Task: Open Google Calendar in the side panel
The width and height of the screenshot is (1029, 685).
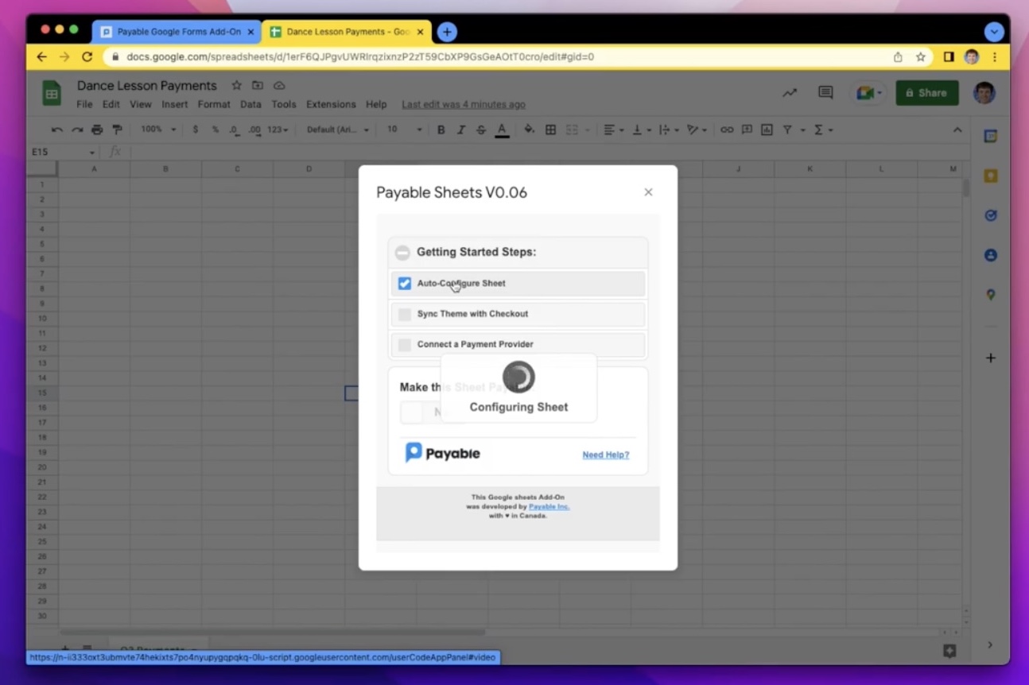Action: pos(991,136)
